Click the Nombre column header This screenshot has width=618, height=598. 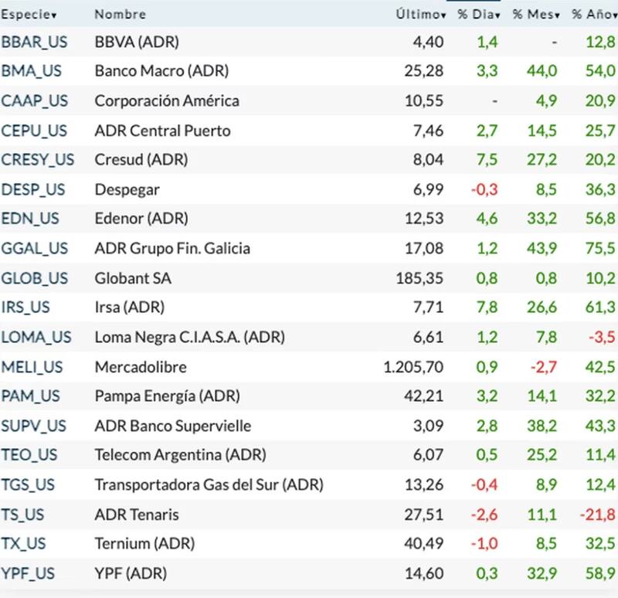pyautogui.click(x=120, y=14)
